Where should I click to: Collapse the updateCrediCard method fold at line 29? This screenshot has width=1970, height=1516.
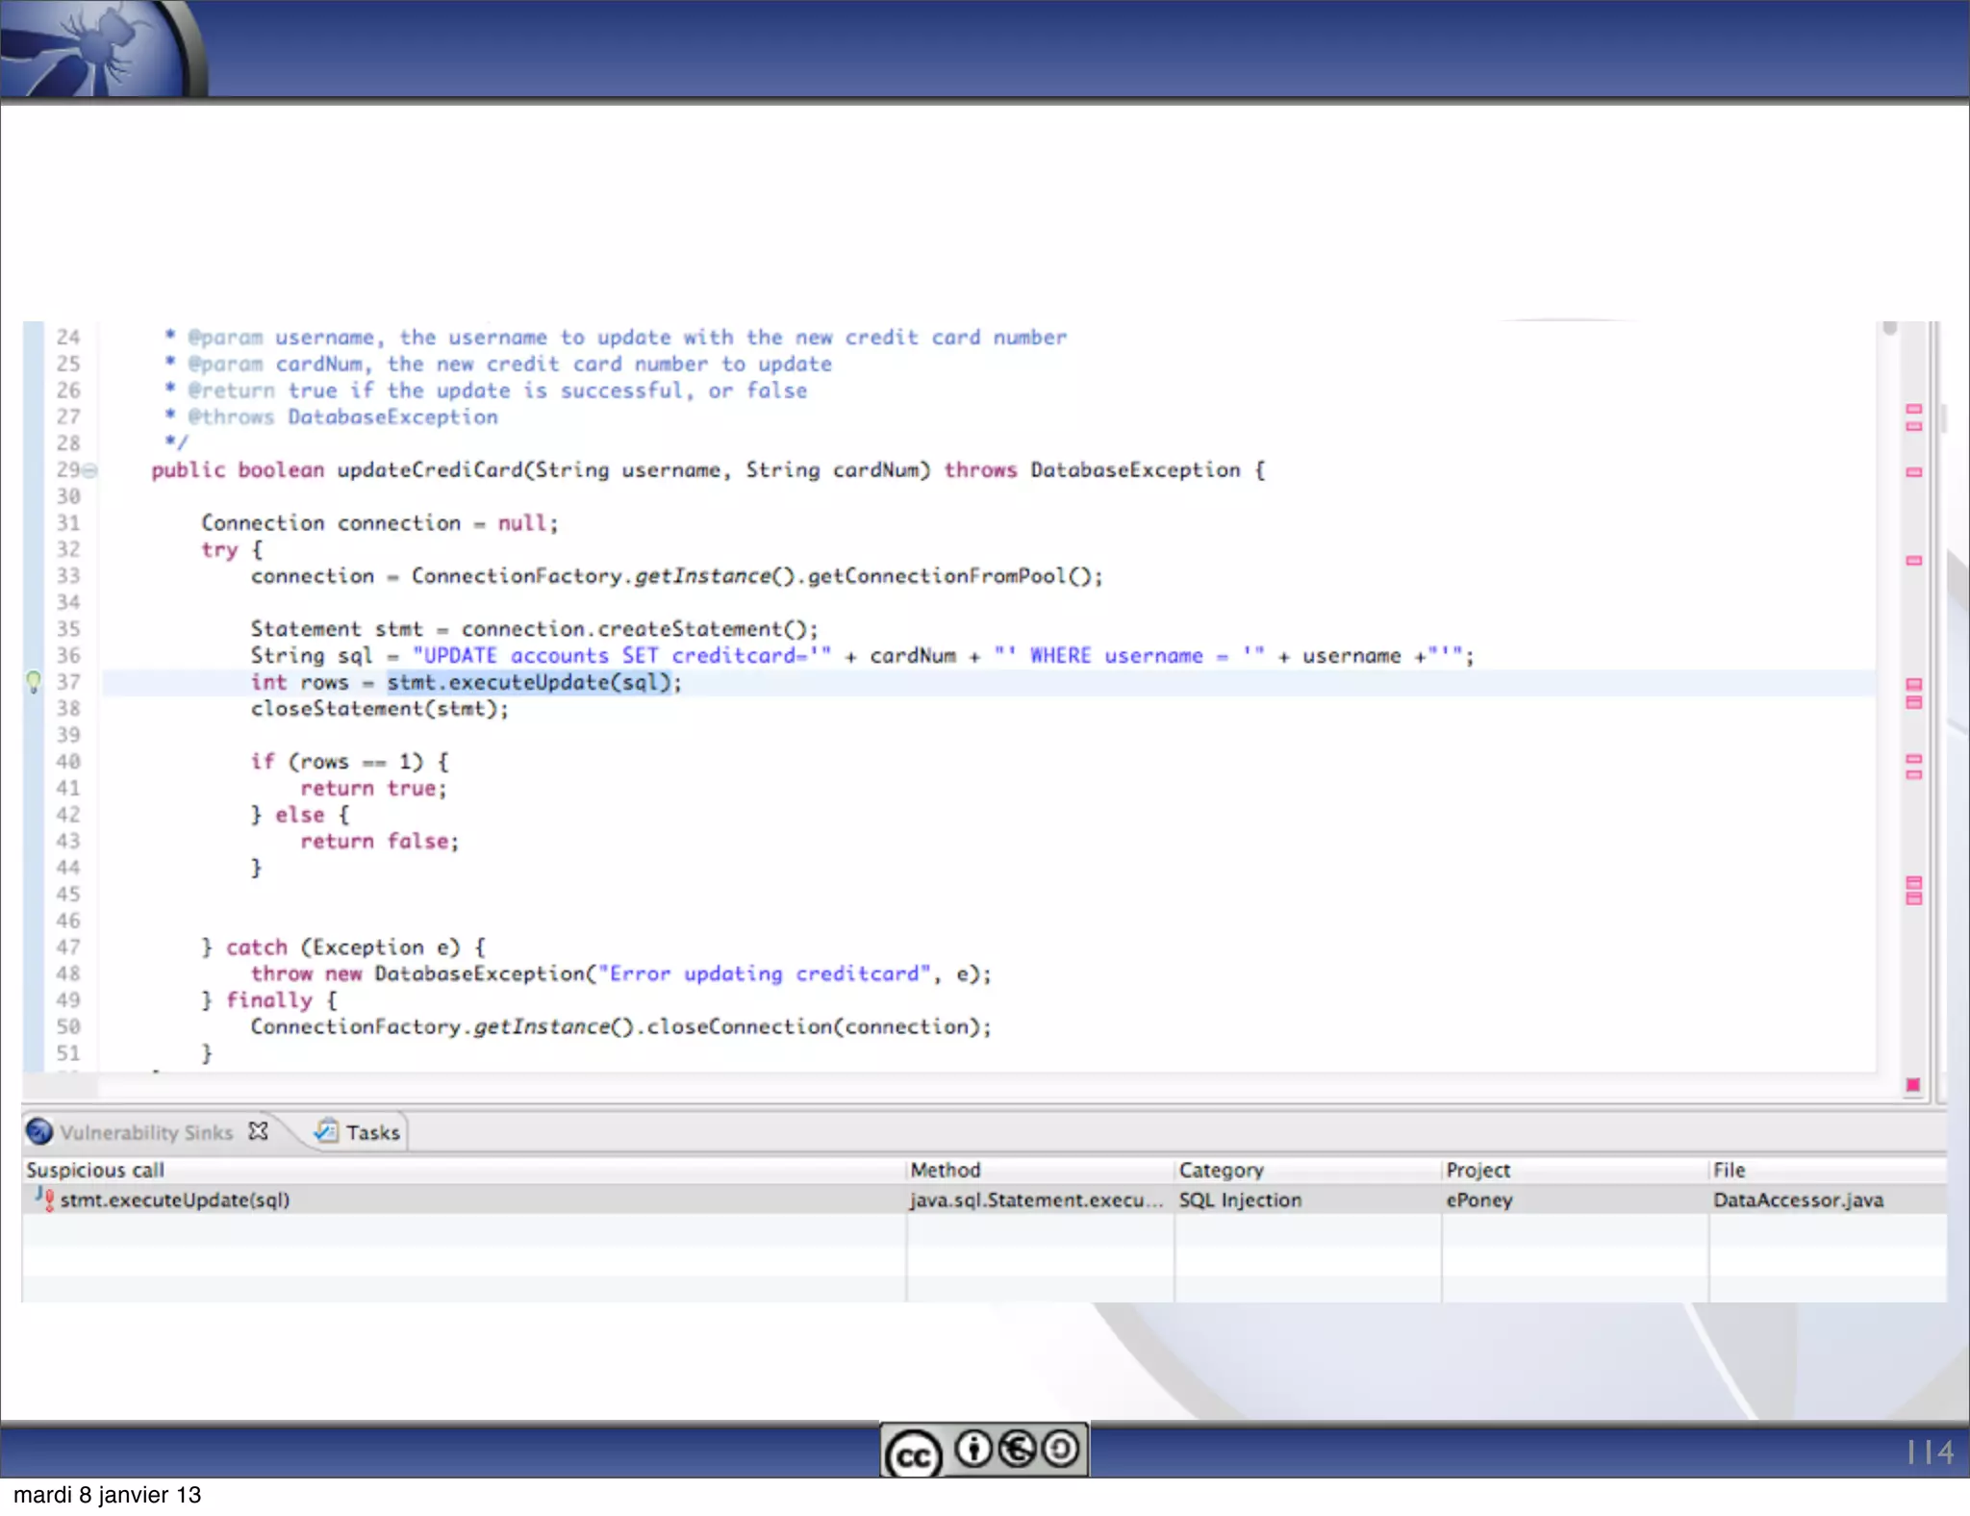[x=90, y=470]
